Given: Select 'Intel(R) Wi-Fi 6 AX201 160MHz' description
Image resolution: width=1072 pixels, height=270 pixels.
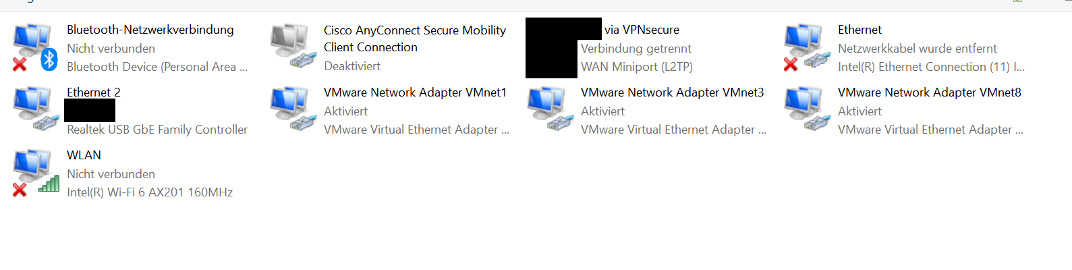Looking at the screenshot, I should click(x=149, y=192).
